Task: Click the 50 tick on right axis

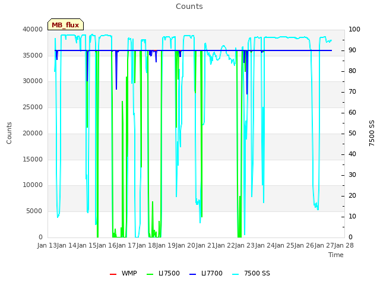Action: 352,133
